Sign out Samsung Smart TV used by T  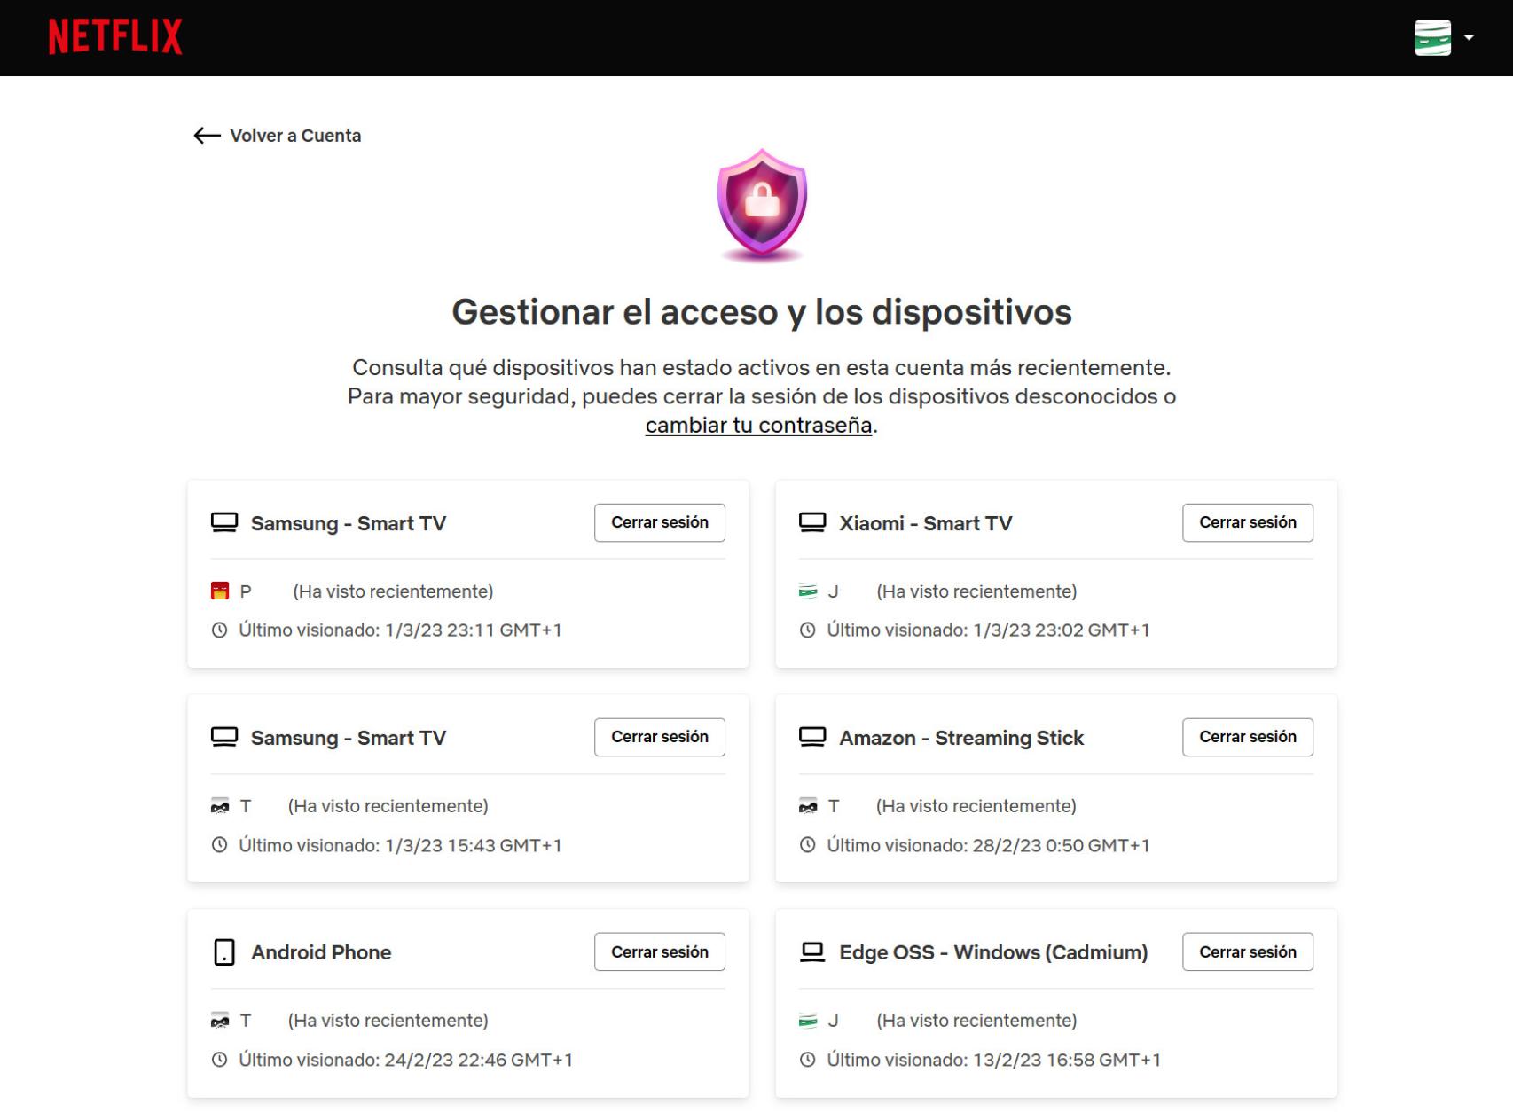click(x=660, y=737)
